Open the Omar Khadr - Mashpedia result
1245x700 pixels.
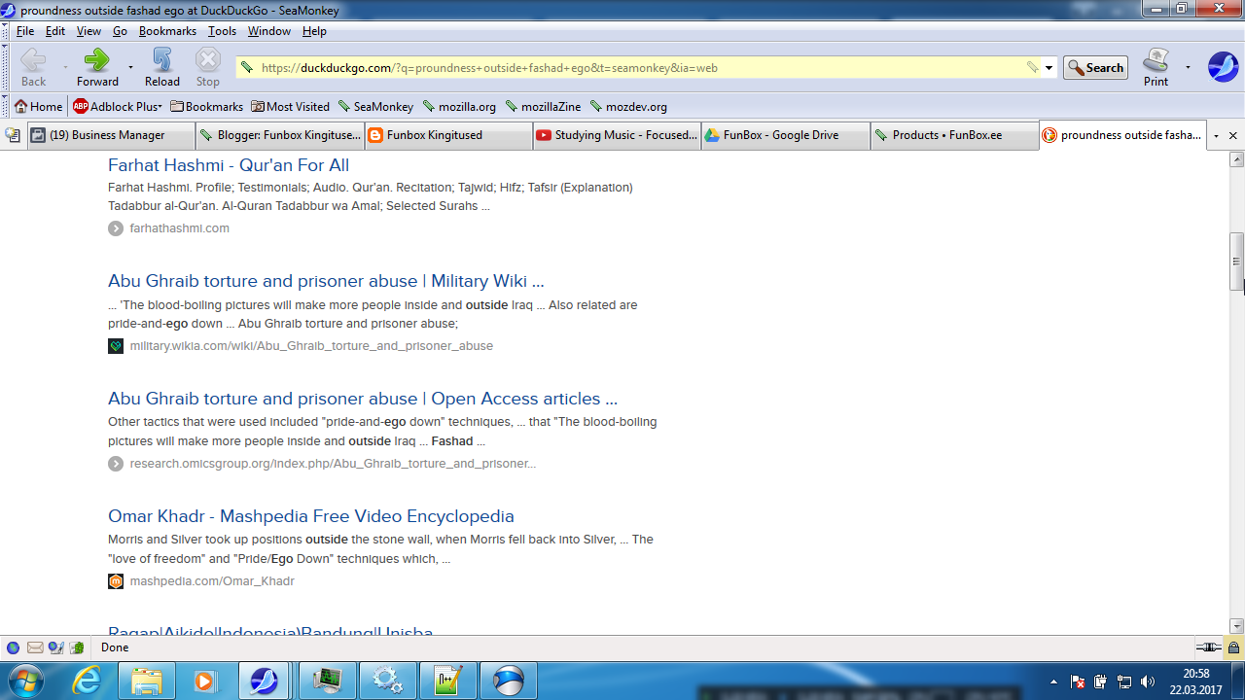click(311, 516)
